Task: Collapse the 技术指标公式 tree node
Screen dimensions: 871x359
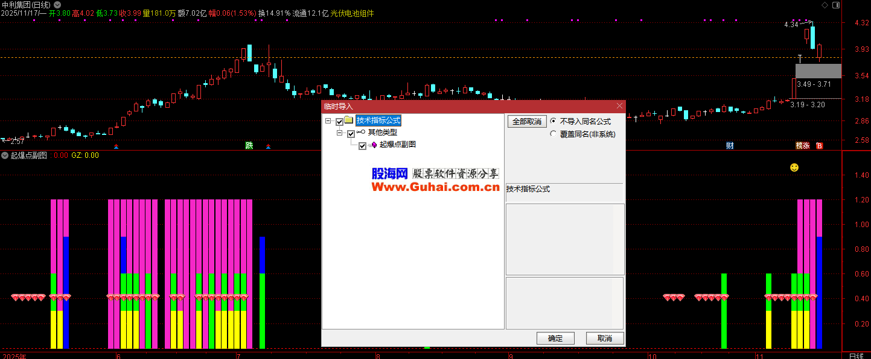Action: tap(328, 121)
